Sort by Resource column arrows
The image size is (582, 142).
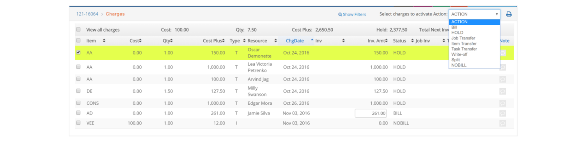pos(275,41)
